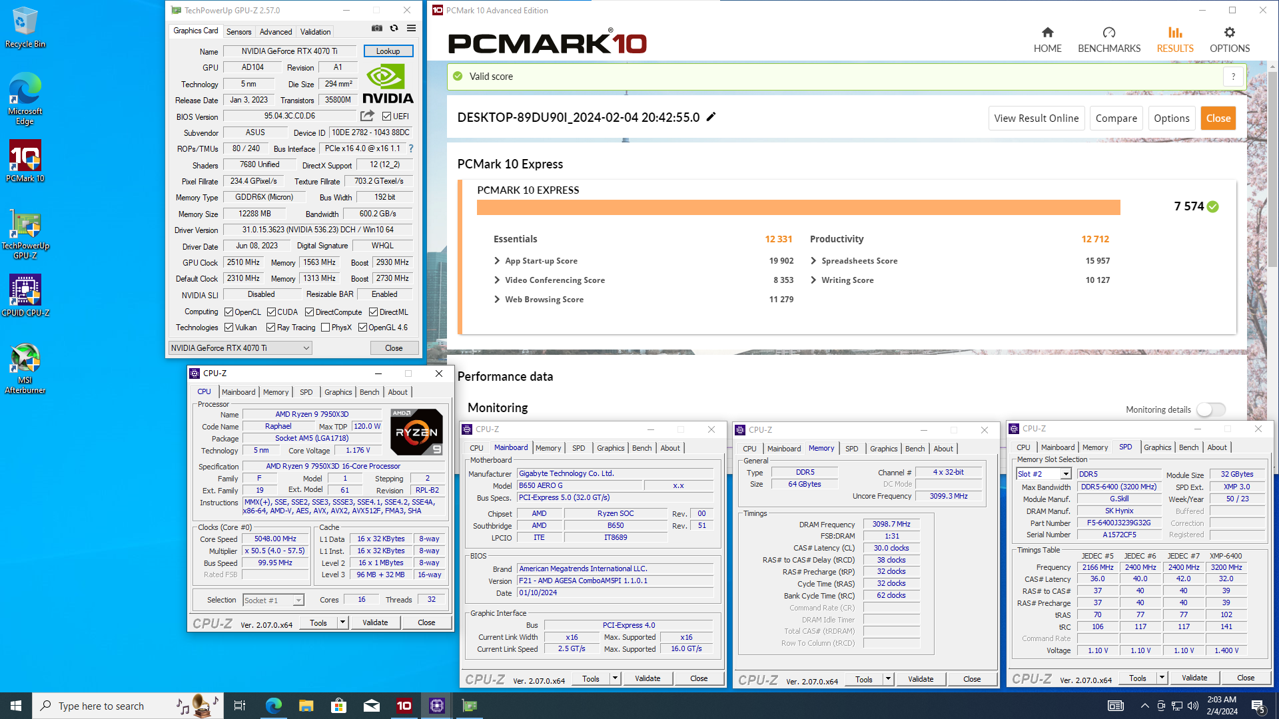Open Microsoft Store from the taskbar
This screenshot has width=1279, height=719.
(x=338, y=706)
